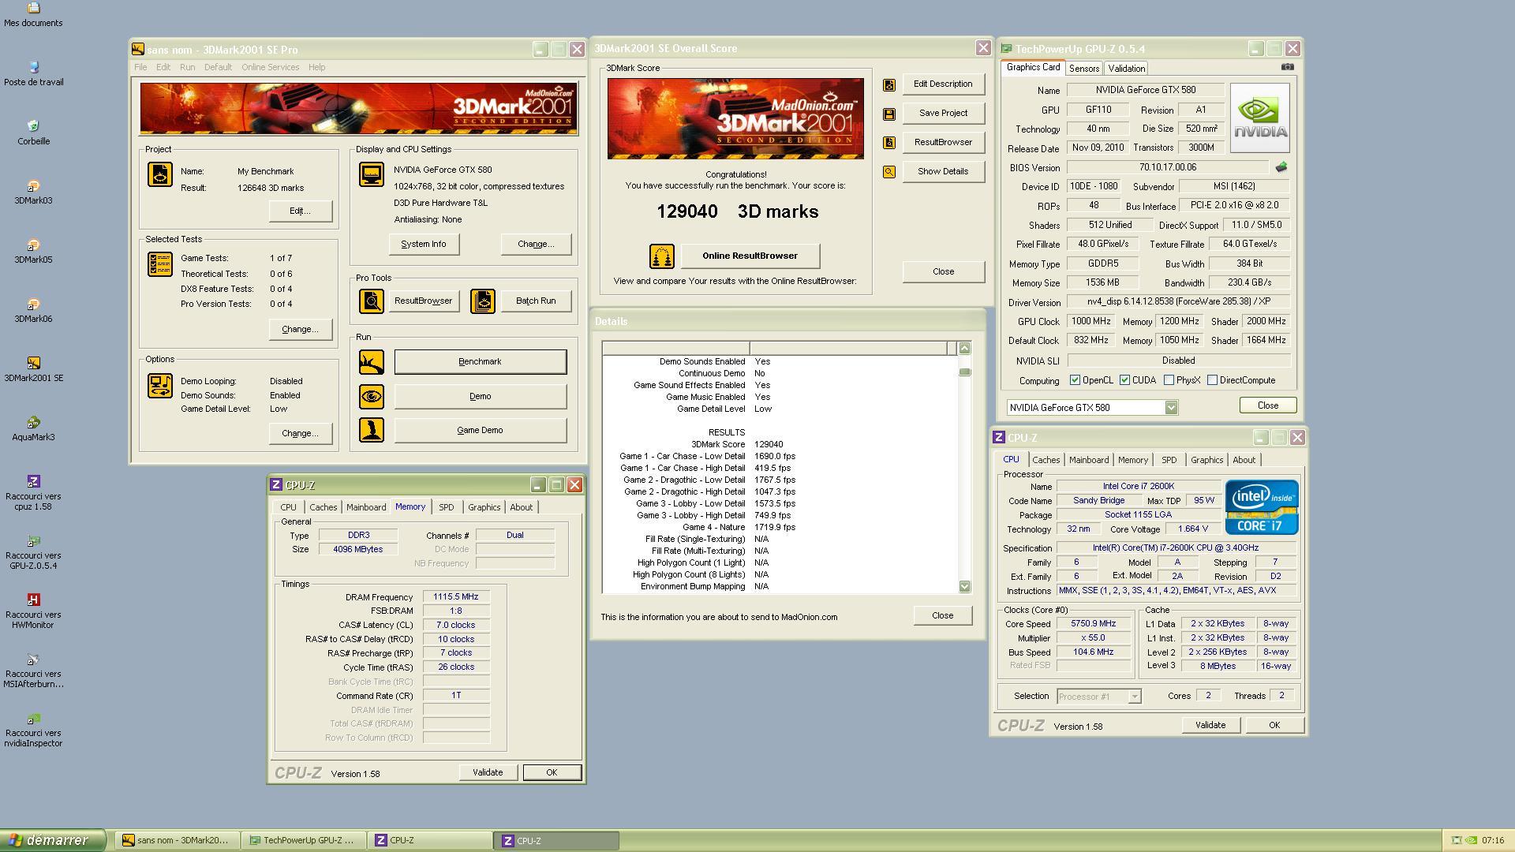Launch 3DMark06 desktop shortcut
Viewport: 1515px width, 852px height.
pos(33,310)
